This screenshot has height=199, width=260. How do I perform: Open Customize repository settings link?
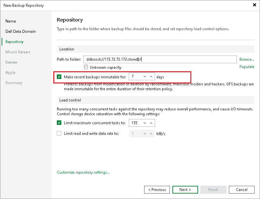(x=83, y=172)
